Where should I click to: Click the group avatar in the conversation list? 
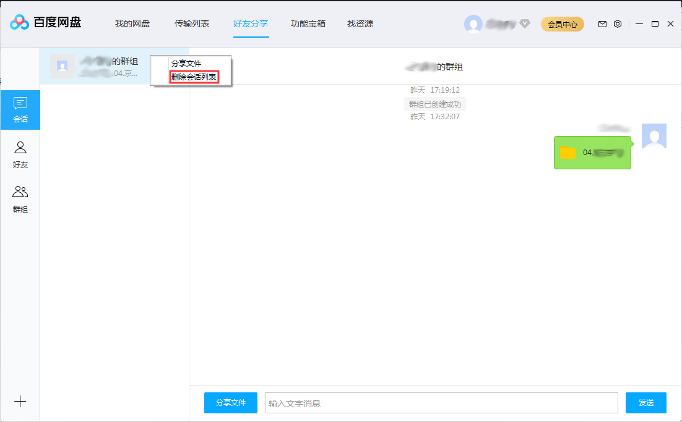(x=63, y=65)
